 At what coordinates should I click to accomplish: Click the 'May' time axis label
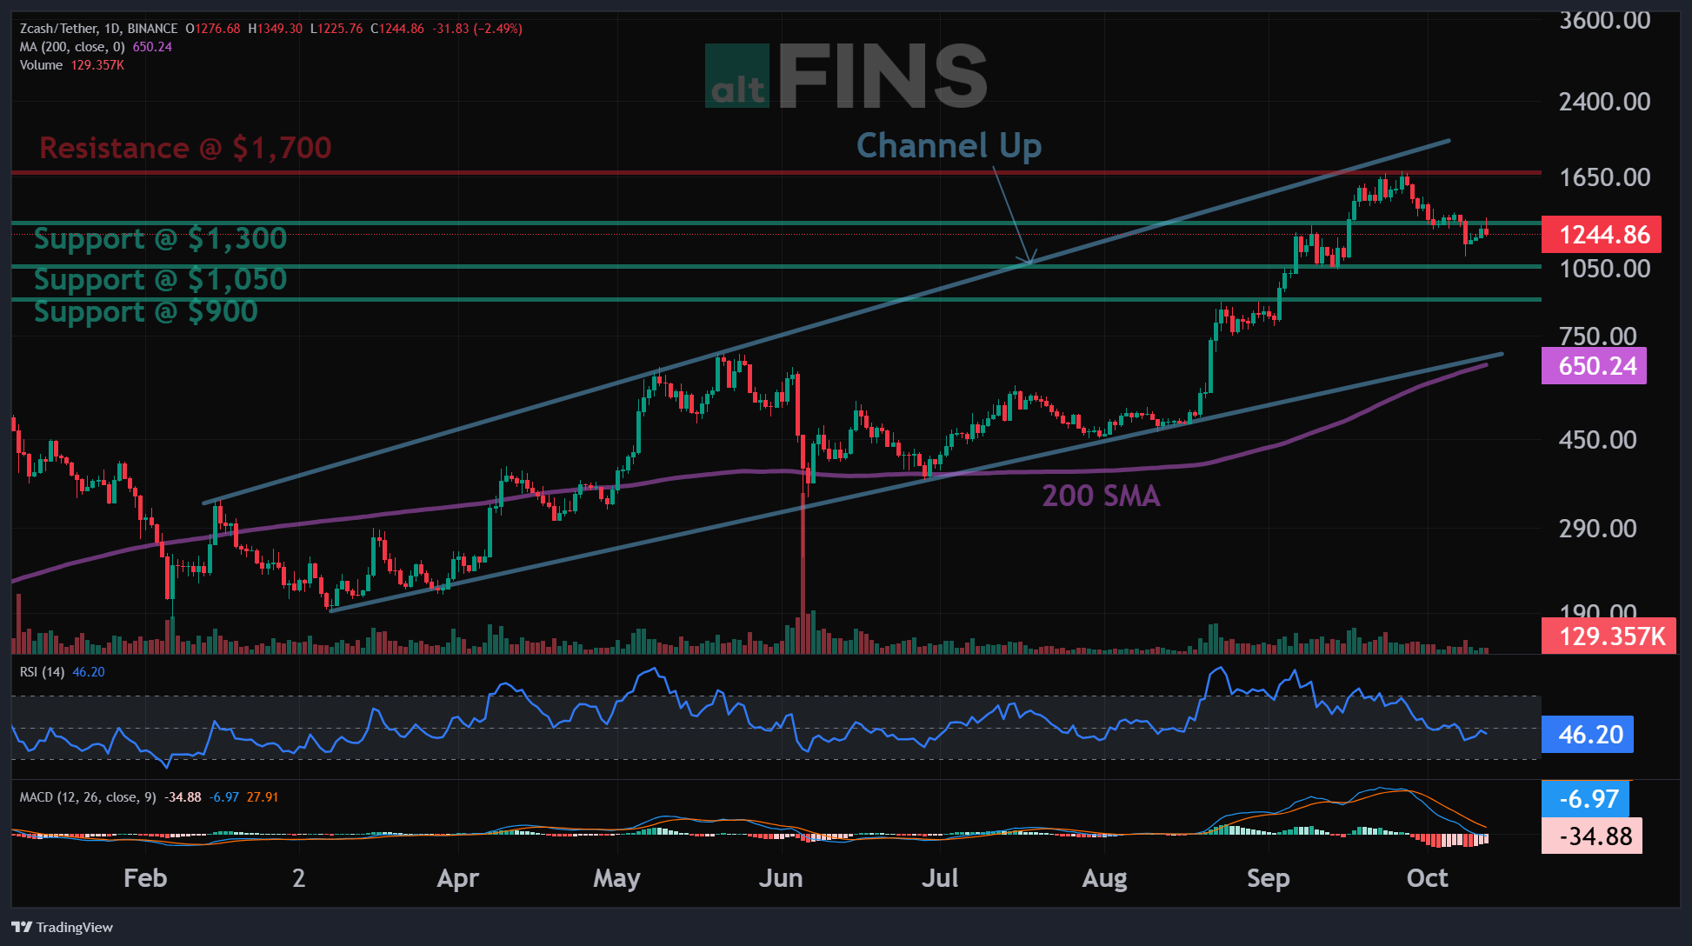pos(616,878)
